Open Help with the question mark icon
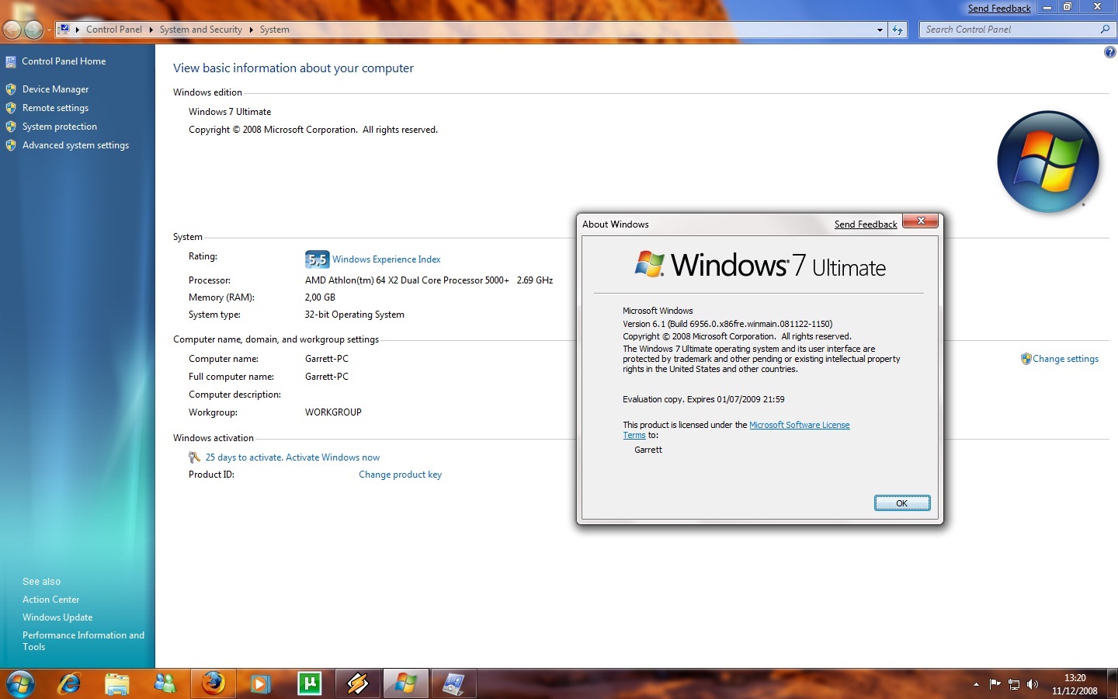Image resolution: width=1118 pixels, height=699 pixels. (x=1109, y=52)
